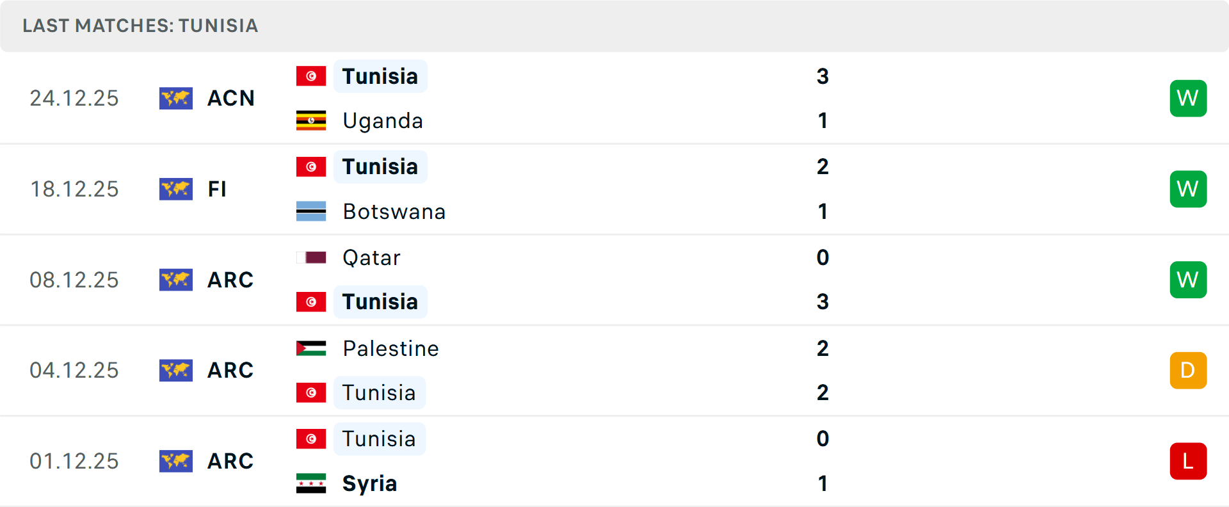Image resolution: width=1229 pixels, height=507 pixels.
Task: Open the Uganda team link
Action: [x=383, y=120]
